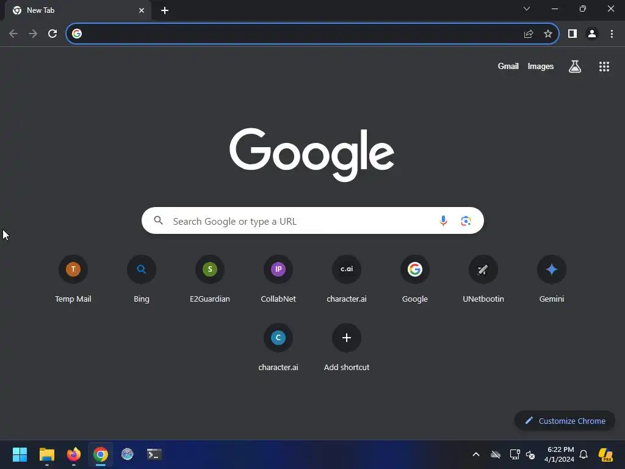Click the Google logo
625x469 pixels.
click(x=312, y=155)
